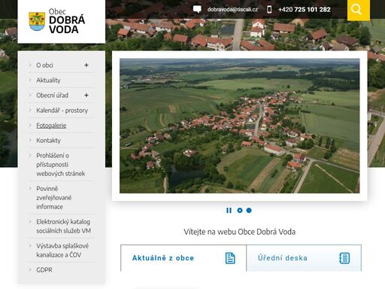385x289 pixels.
Task: Click the notebook icon beside Úřední deska
Action: (x=344, y=258)
